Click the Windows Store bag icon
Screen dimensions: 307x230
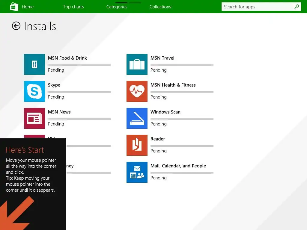14,7
